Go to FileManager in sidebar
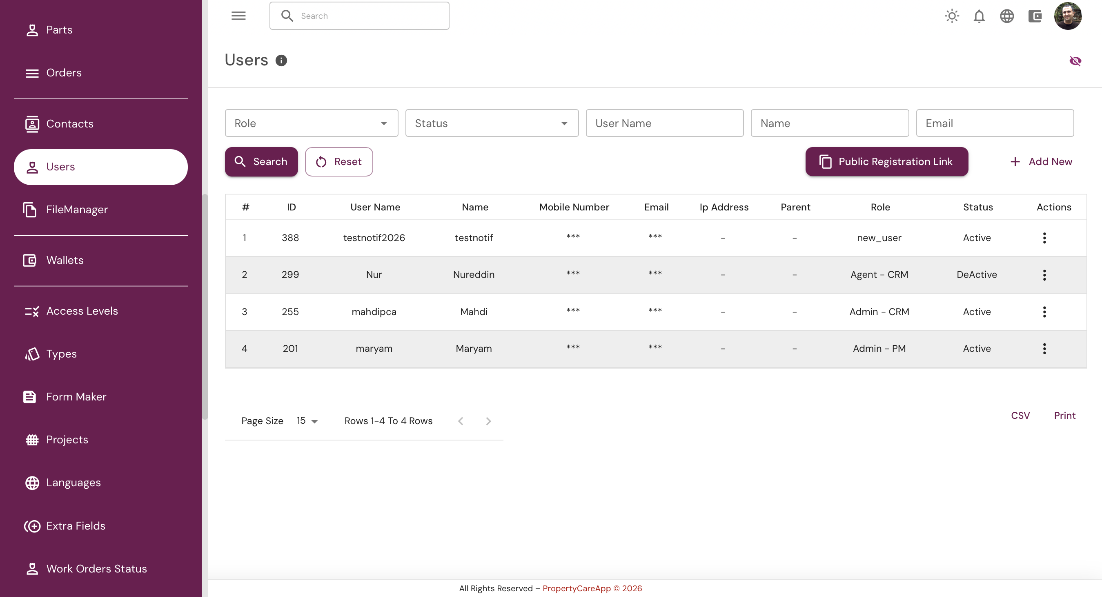Viewport: 1102px width, 597px height. (77, 210)
